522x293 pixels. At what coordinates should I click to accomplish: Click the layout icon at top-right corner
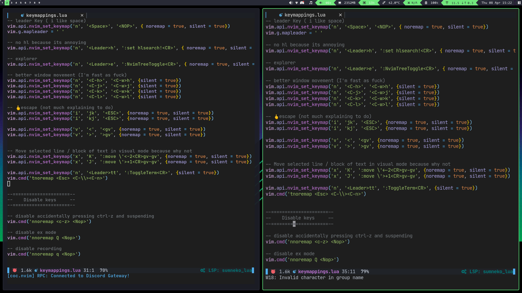coord(519,3)
